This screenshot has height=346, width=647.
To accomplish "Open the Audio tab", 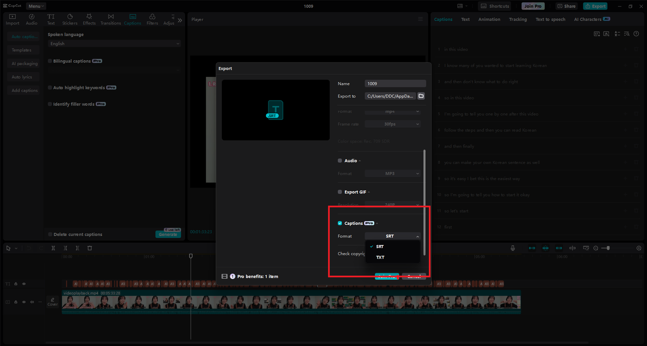I will 31,19.
